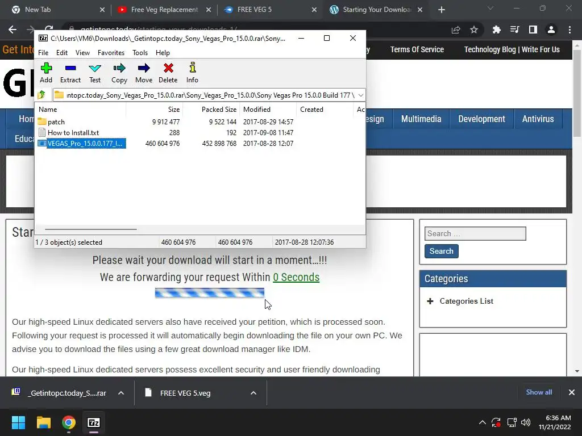Open the Multimedia category menu

421,119
